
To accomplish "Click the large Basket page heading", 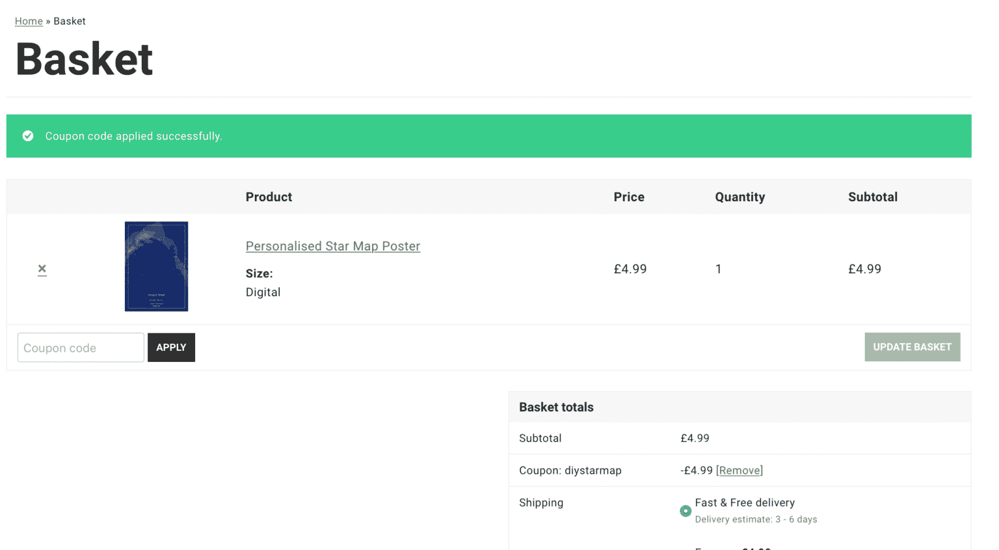I will pyautogui.click(x=85, y=59).
